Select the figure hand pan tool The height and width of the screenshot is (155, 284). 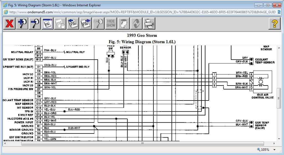(60, 24)
